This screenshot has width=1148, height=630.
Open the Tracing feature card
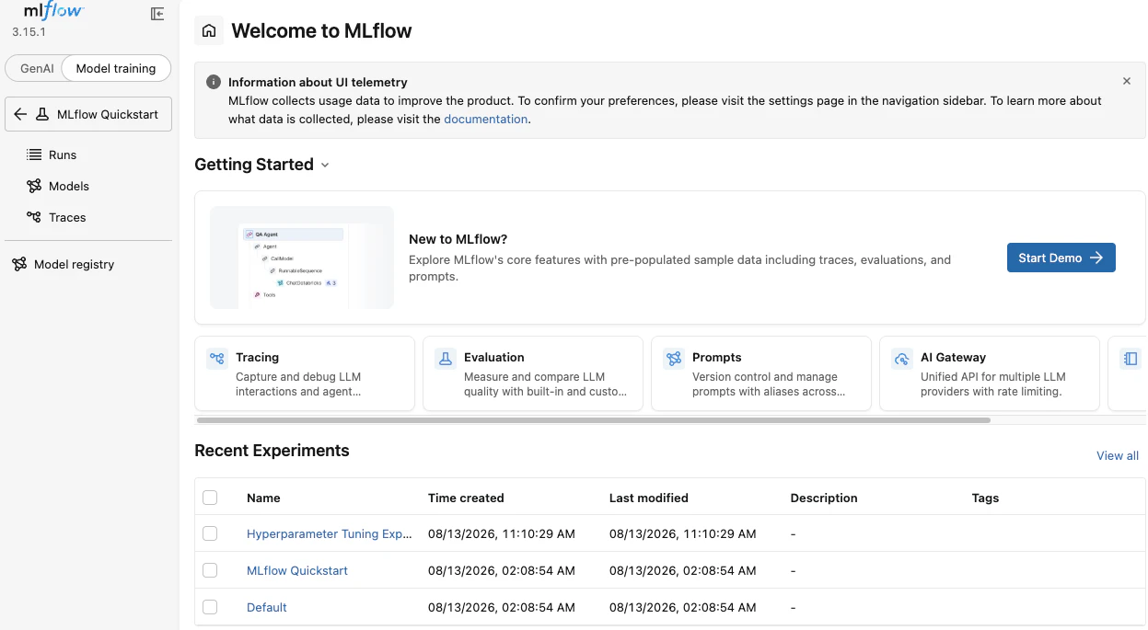coord(305,372)
